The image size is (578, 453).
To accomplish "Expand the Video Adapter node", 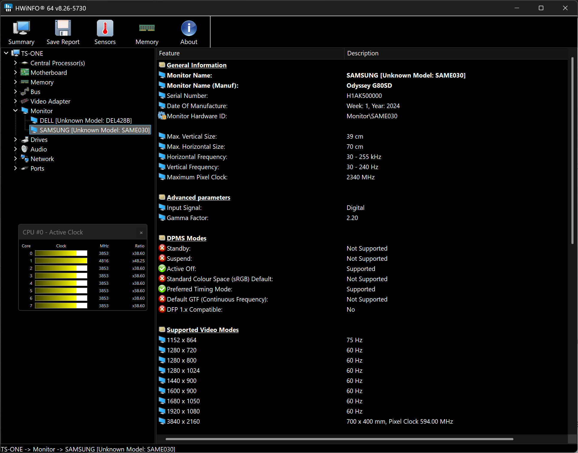I will pos(15,101).
